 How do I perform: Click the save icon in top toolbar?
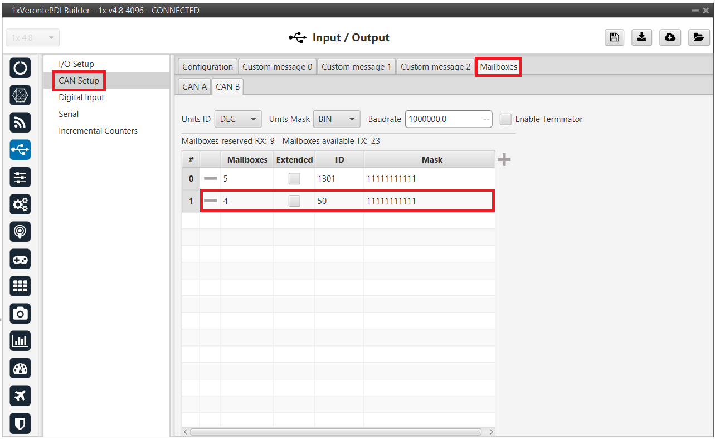pyautogui.click(x=614, y=37)
